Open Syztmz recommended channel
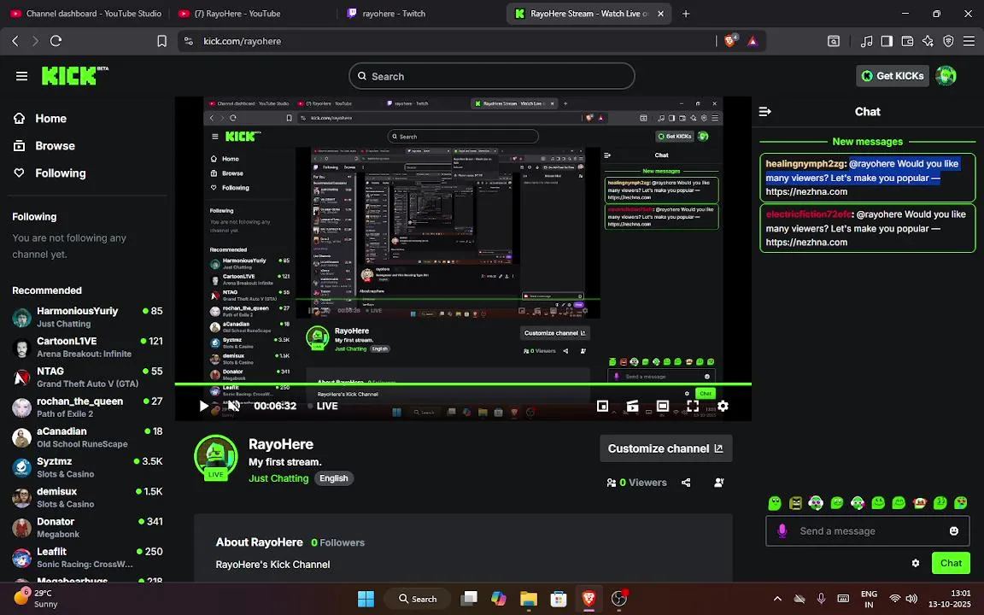The height and width of the screenshot is (615, 984). click(x=87, y=467)
